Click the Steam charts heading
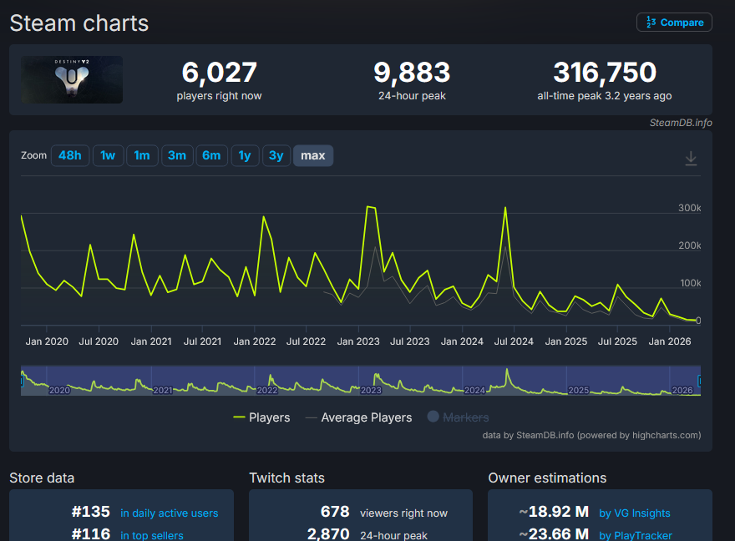This screenshot has width=735, height=541. (79, 23)
